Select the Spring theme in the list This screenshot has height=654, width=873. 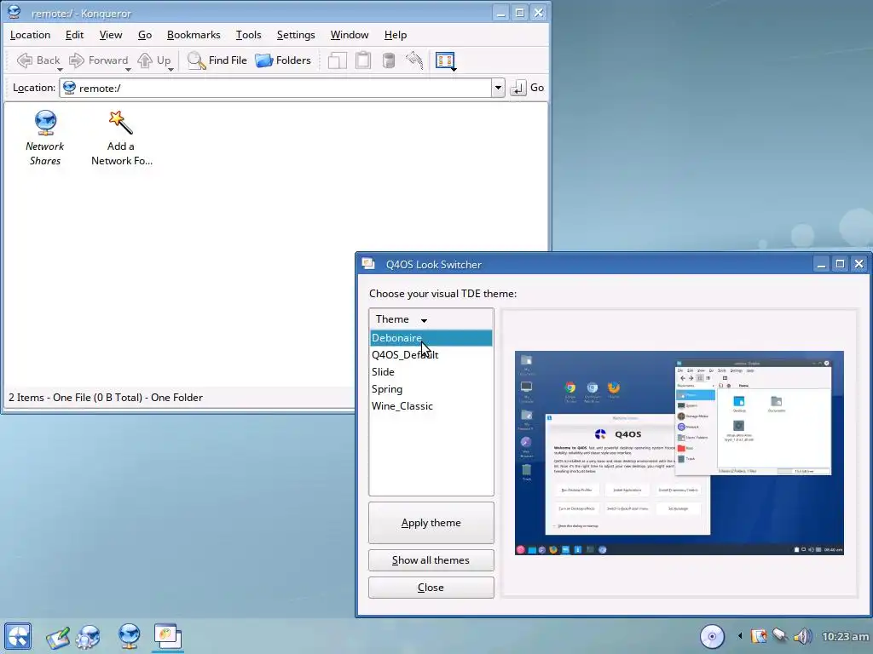point(431,388)
